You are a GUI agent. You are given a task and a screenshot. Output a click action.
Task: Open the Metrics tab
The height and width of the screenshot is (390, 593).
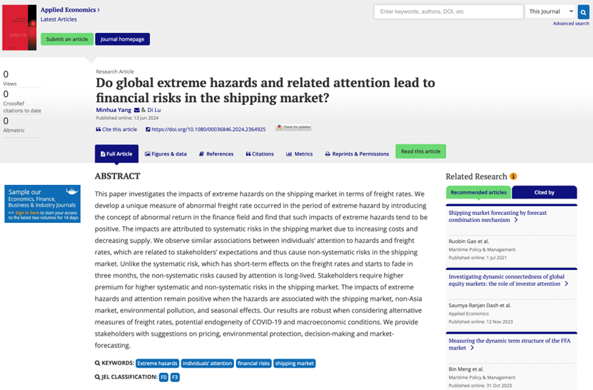point(299,154)
